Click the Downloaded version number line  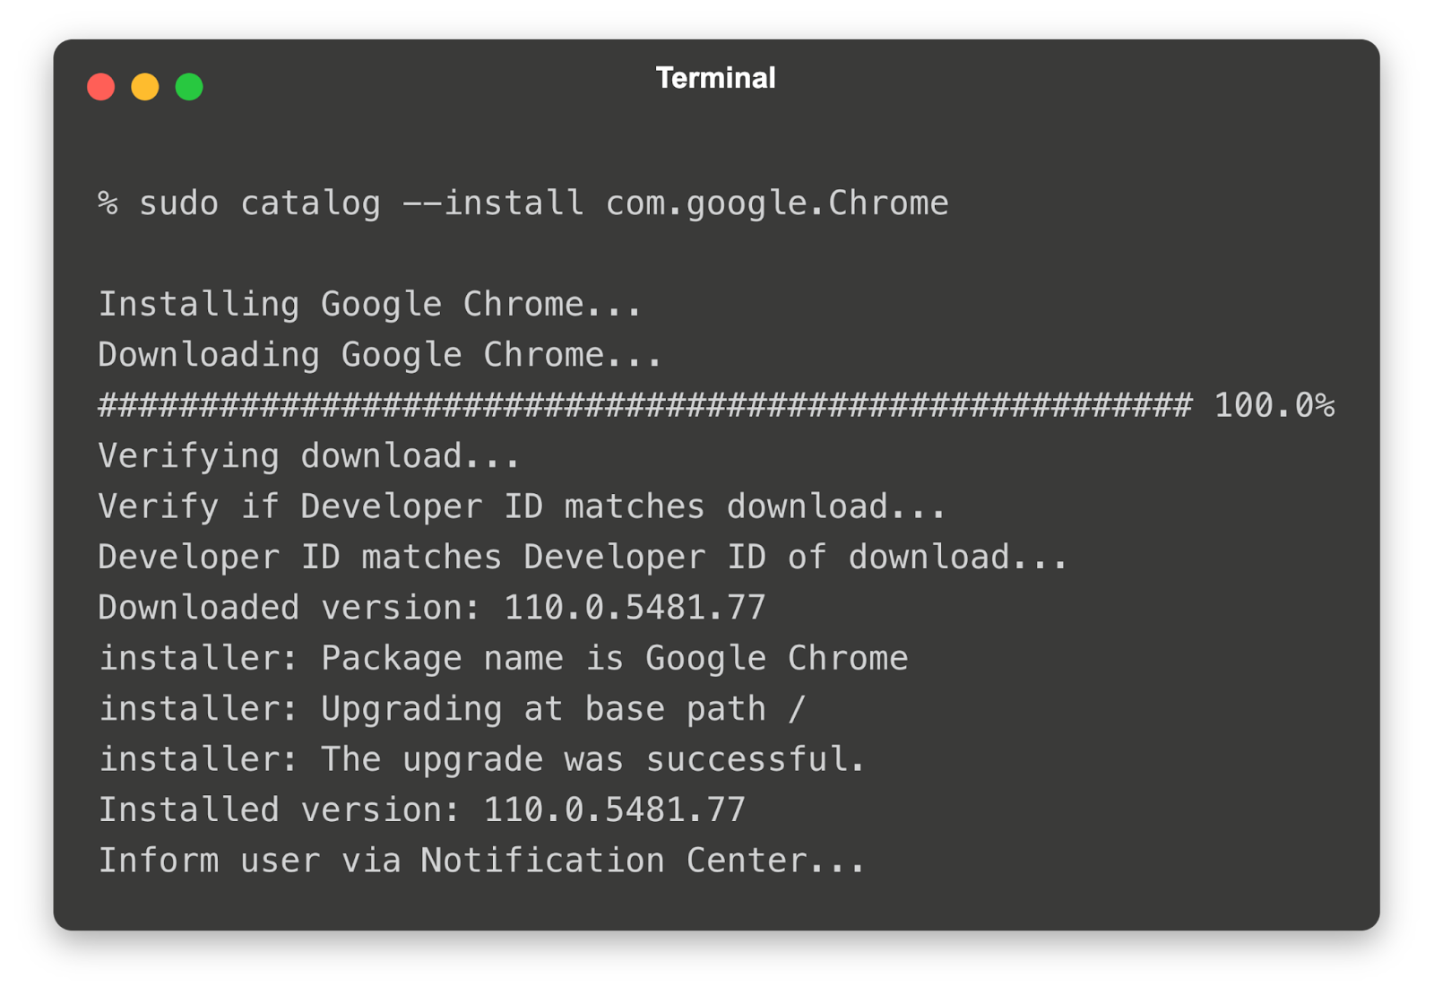coord(431,608)
